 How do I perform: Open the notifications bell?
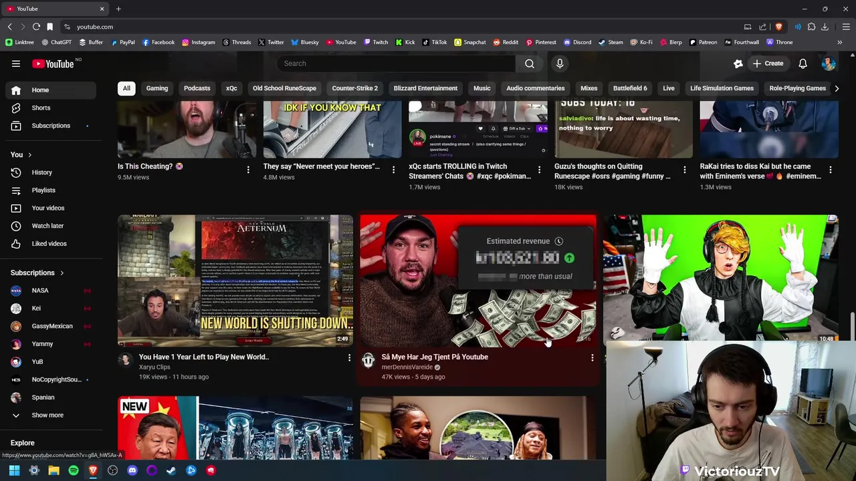[802, 63]
